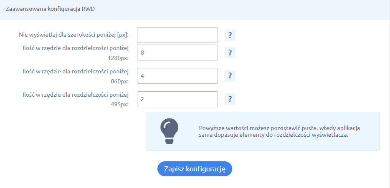Save with the 'Zapisz konfigurację' button
Image resolution: width=390 pixels, height=188 pixels.
(x=195, y=169)
